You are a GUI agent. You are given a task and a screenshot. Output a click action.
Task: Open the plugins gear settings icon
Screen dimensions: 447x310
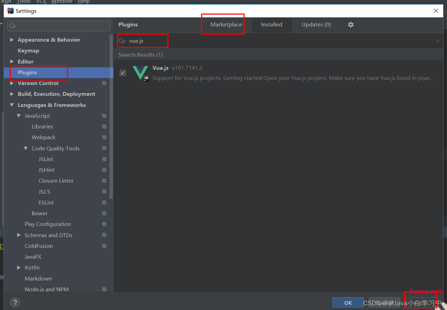click(x=351, y=25)
